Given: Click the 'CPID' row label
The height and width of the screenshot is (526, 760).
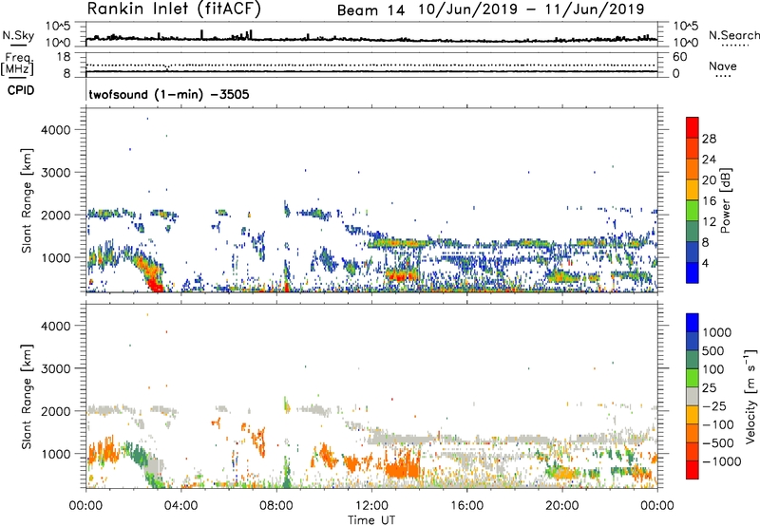Looking at the screenshot, I should click(x=21, y=90).
